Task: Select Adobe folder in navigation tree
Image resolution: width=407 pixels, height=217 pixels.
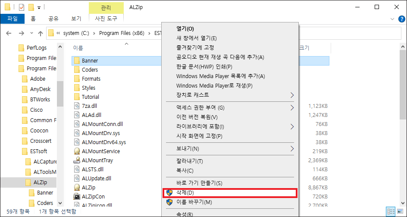Action: (38, 79)
